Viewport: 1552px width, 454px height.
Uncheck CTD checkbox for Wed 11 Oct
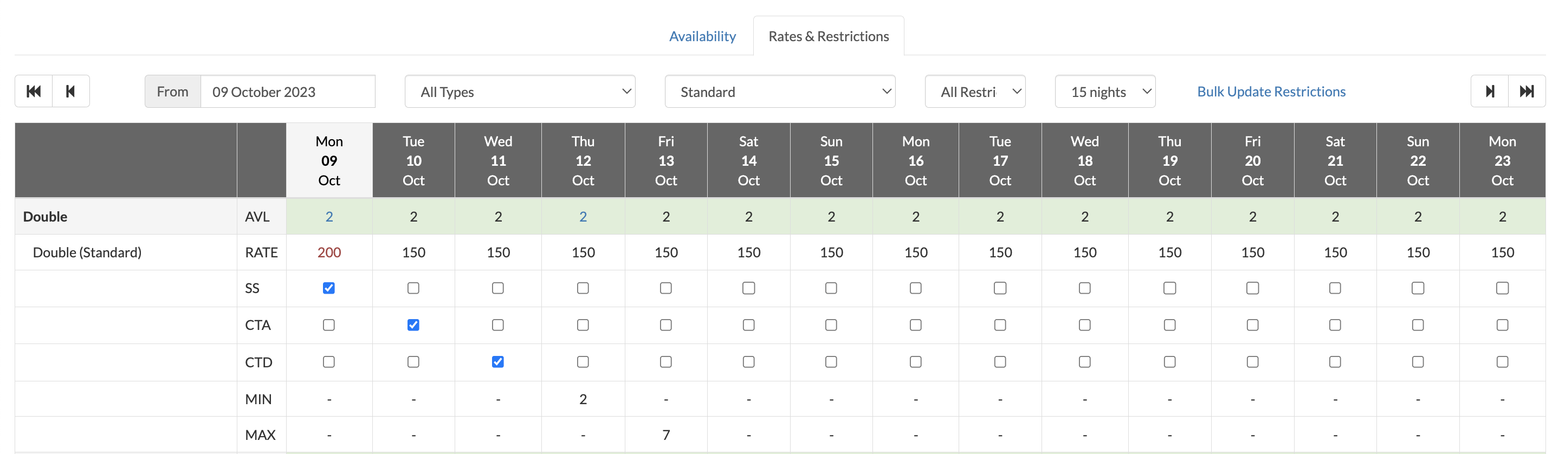[x=498, y=362]
